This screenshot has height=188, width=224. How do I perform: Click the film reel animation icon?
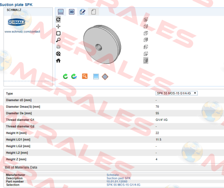[x=58, y=54]
